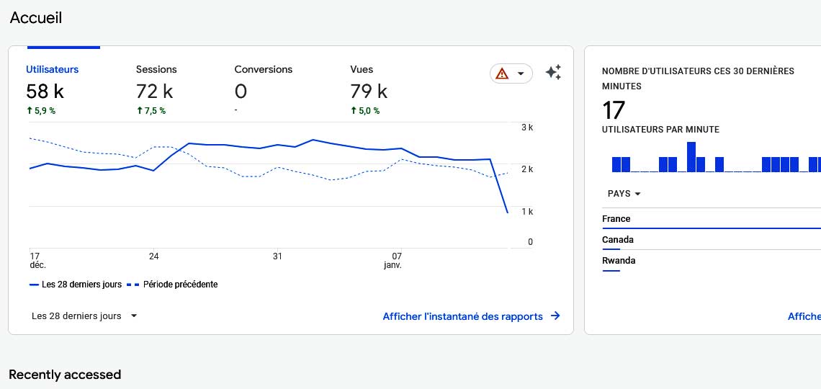The image size is (821, 389).
Task: Click the 58 k users value
Action: pyautogui.click(x=45, y=91)
